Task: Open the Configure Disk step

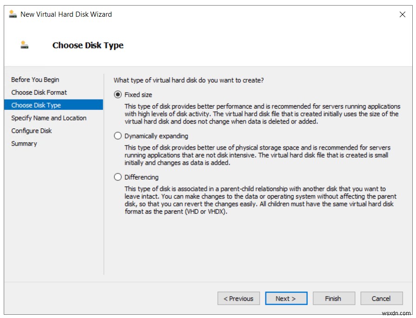Action: (31, 131)
